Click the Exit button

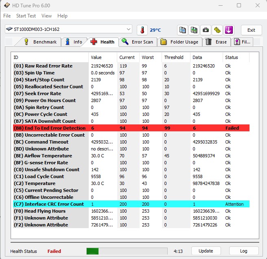tap(251, 30)
